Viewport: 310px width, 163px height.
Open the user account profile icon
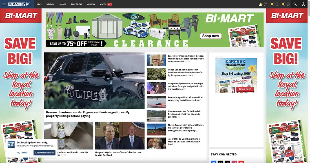tap(303, 4)
